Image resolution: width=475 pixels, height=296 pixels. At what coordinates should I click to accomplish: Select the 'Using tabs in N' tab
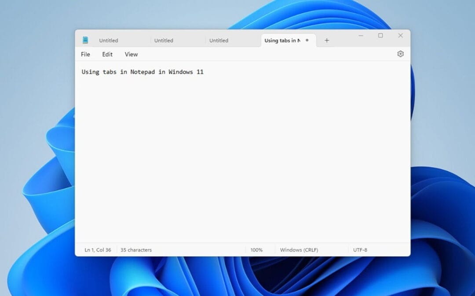[284, 40]
